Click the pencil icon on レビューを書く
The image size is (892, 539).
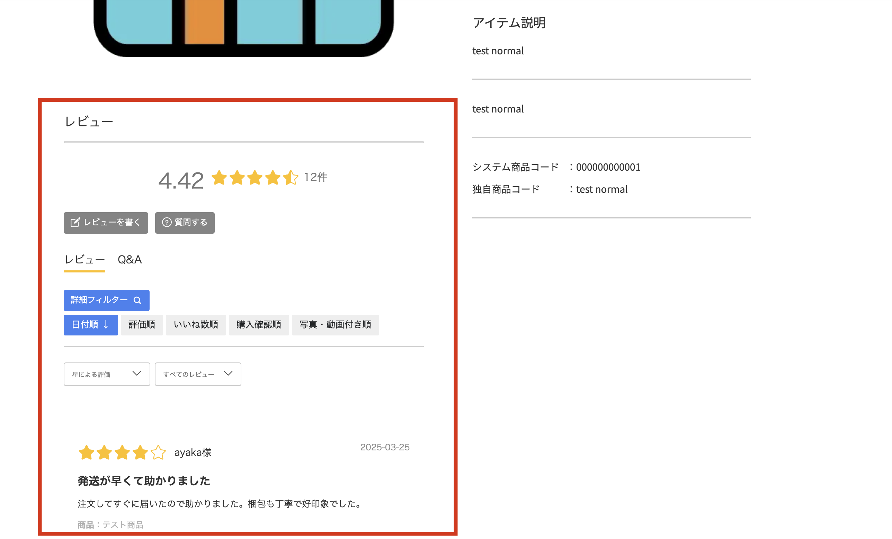75,223
